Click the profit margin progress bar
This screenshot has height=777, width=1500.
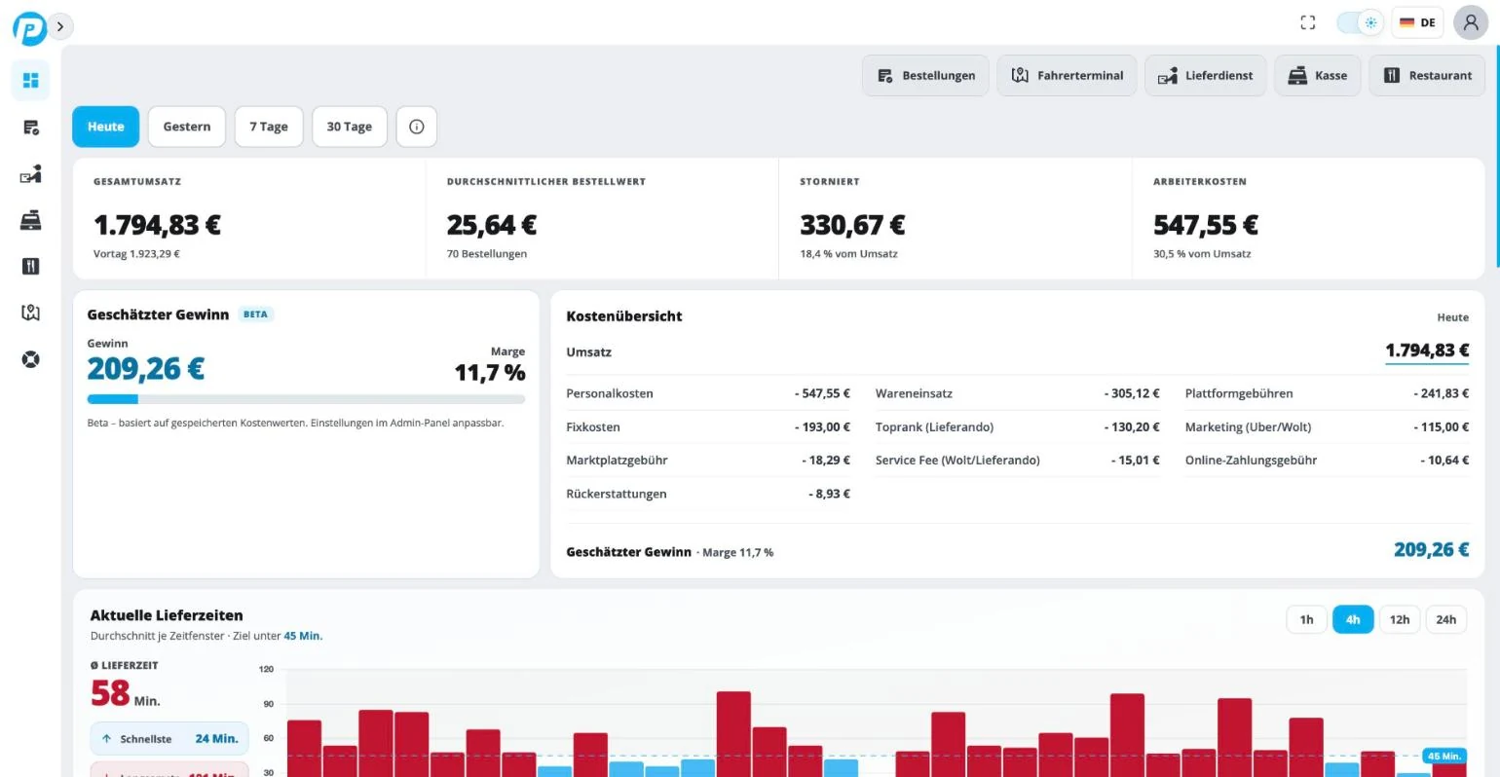pyautogui.click(x=306, y=399)
